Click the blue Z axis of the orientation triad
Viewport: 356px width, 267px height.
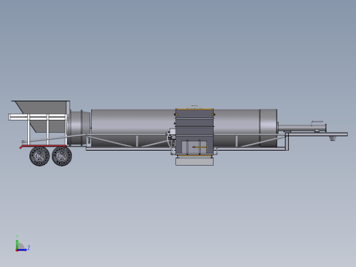[x=22, y=250]
